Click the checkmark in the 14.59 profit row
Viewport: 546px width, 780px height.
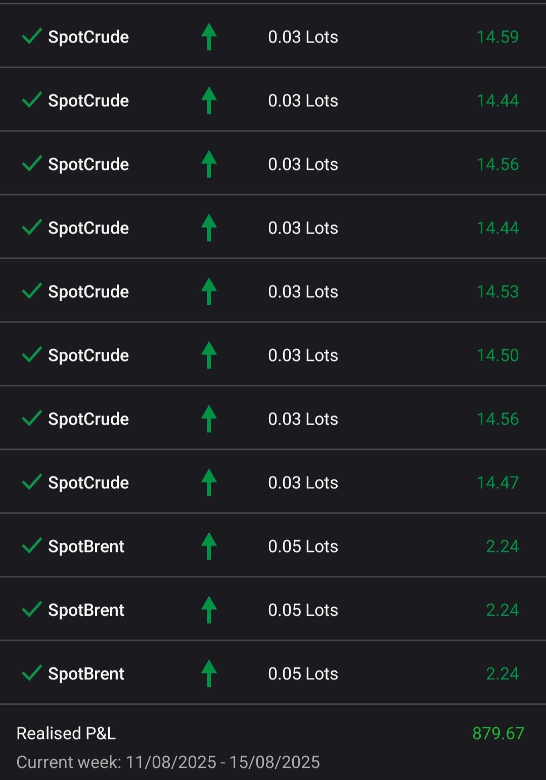(31, 36)
